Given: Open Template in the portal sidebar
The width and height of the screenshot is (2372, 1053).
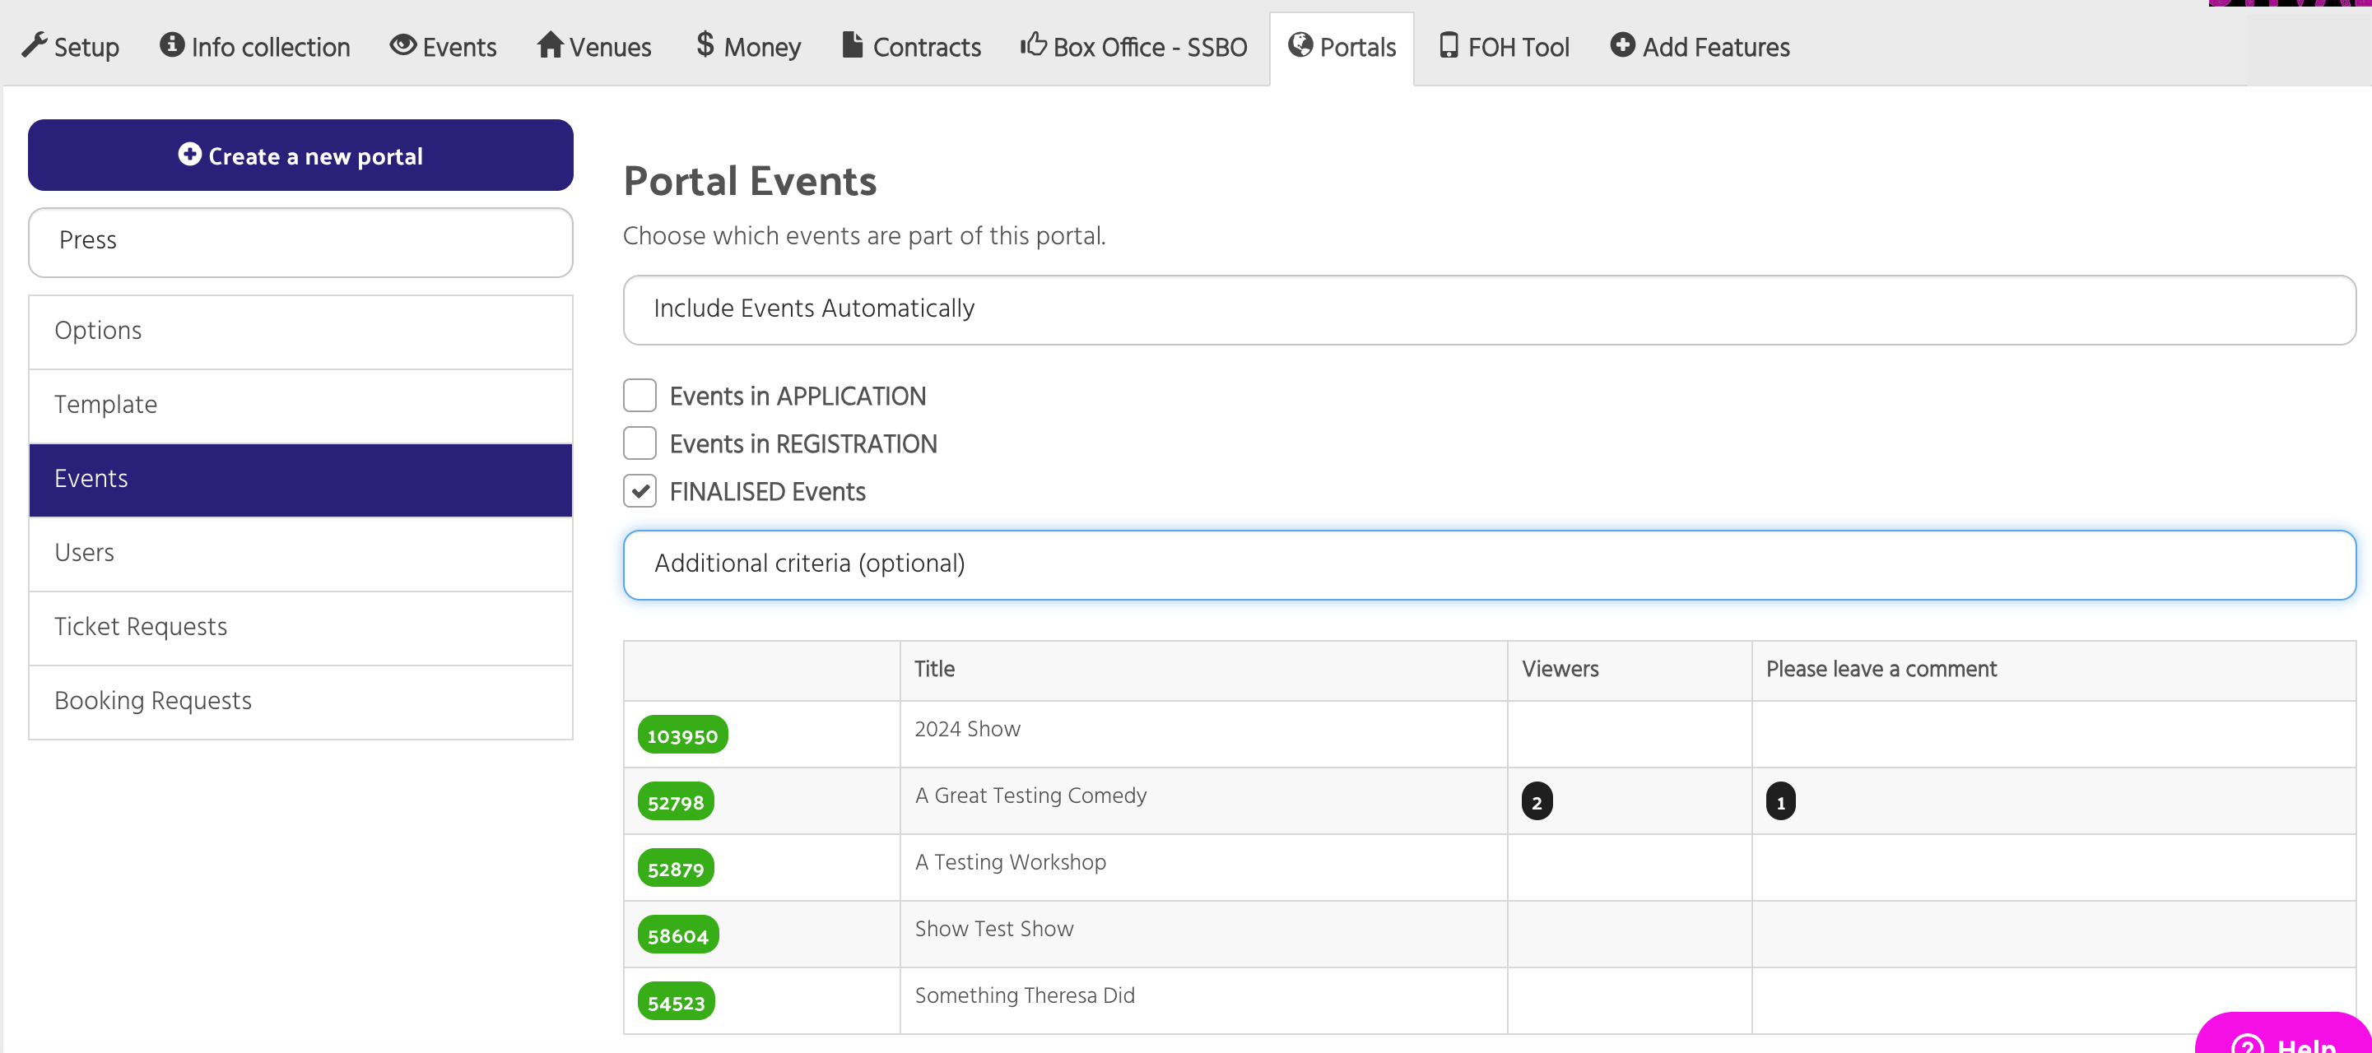Looking at the screenshot, I should 300,406.
